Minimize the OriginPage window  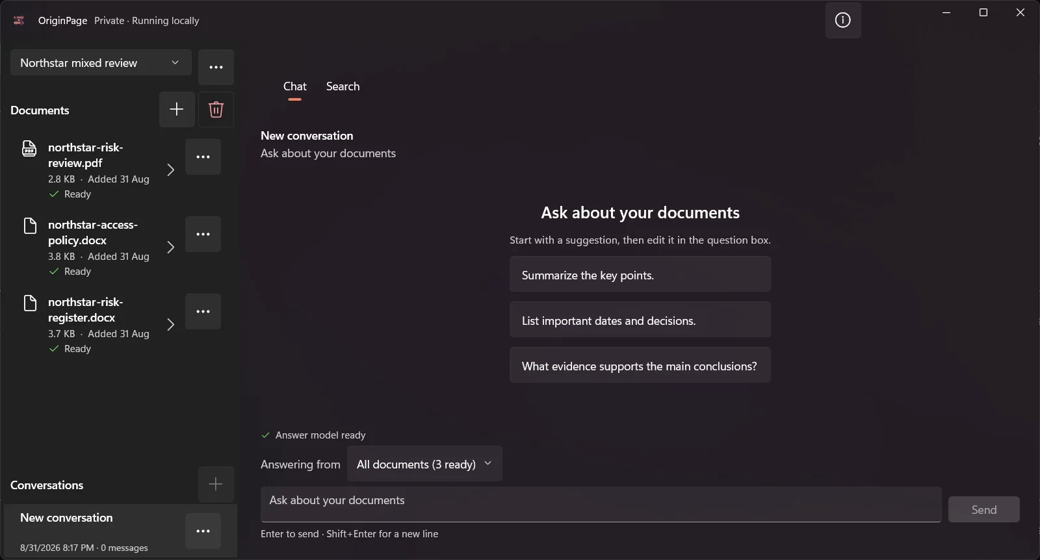(x=946, y=12)
